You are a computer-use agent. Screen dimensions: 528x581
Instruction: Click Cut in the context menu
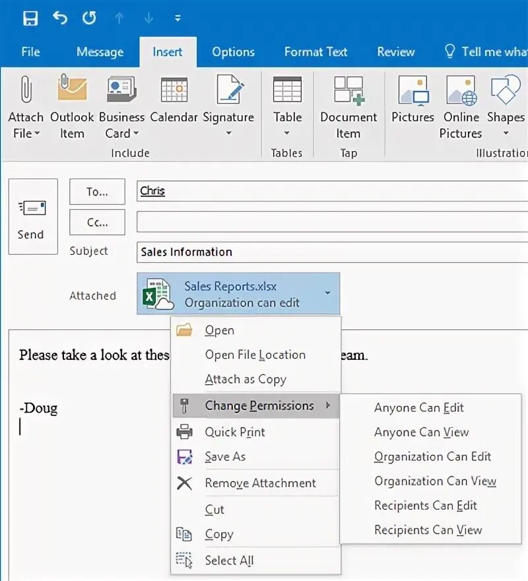click(x=255, y=510)
